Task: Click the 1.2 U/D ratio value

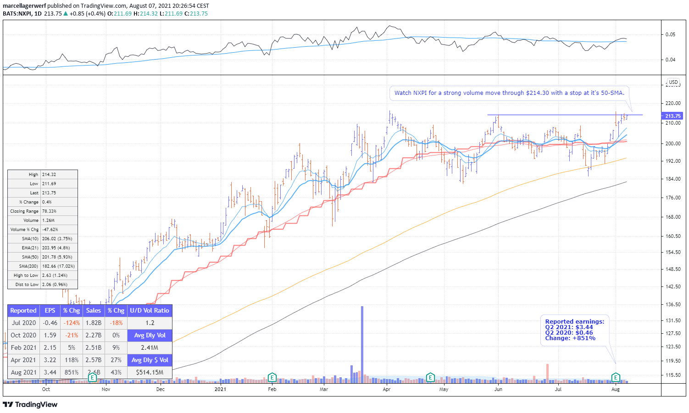Action: pos(150,323)
